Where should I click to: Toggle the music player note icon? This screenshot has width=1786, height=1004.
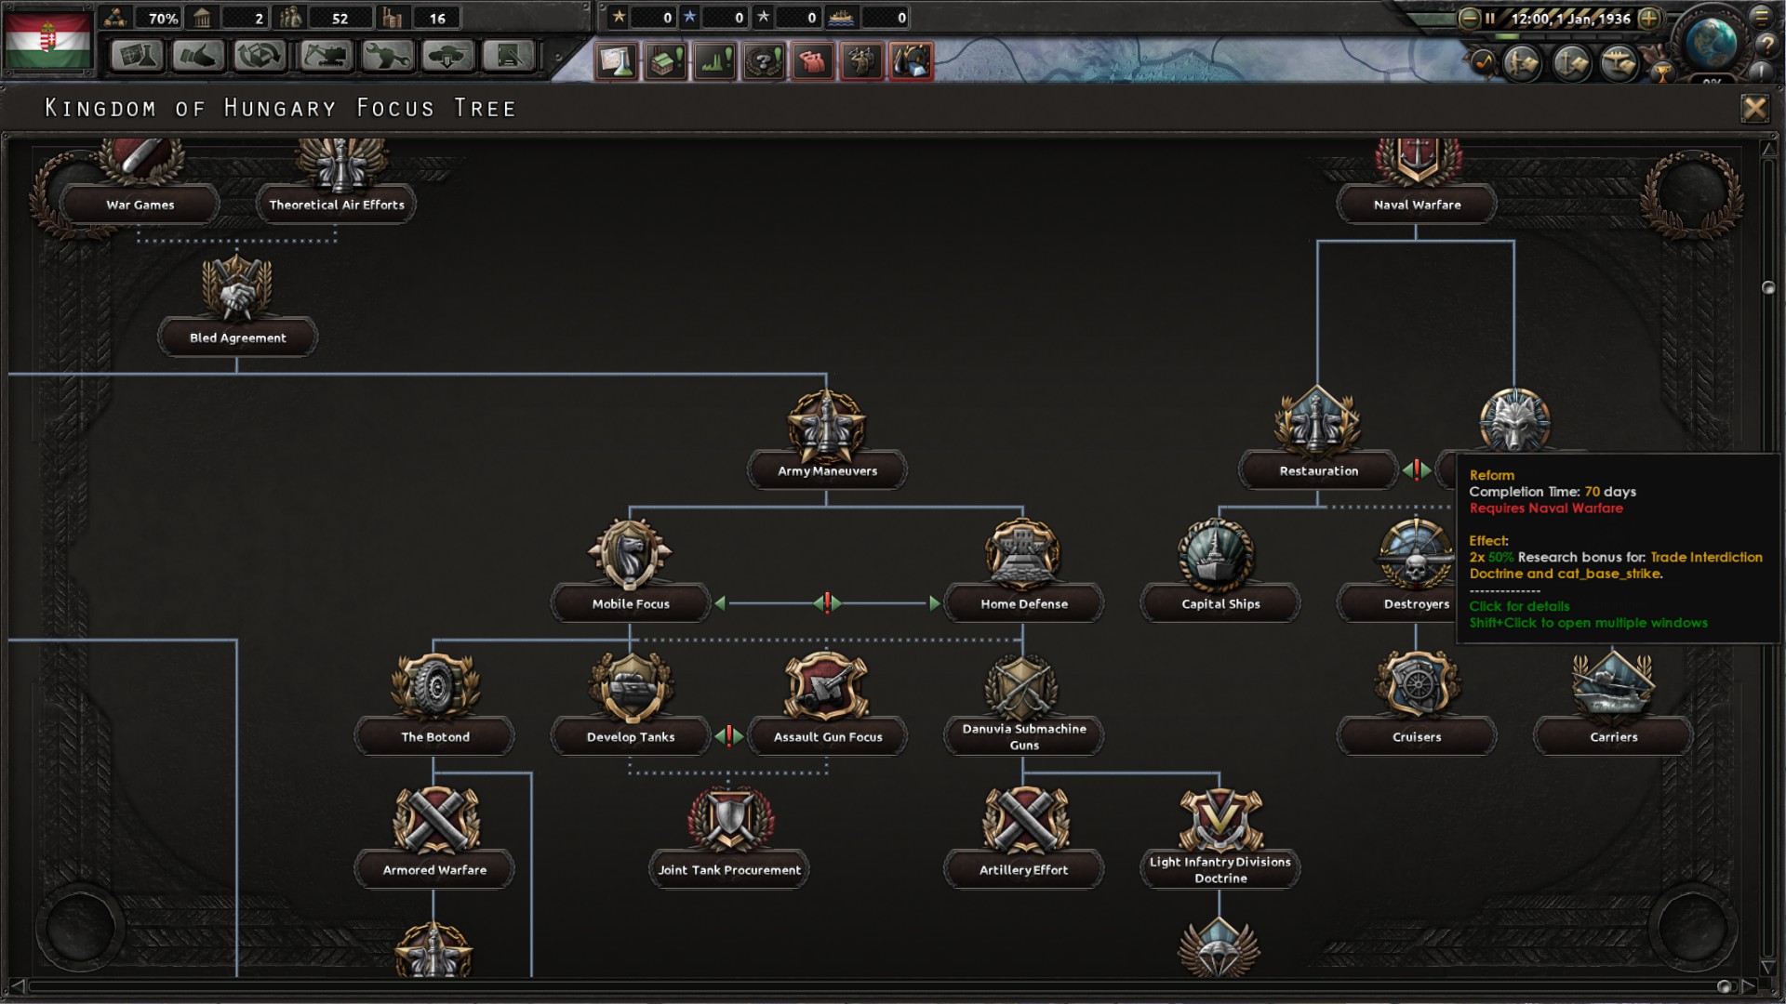pyautogui.click(x=1485, y=62)
